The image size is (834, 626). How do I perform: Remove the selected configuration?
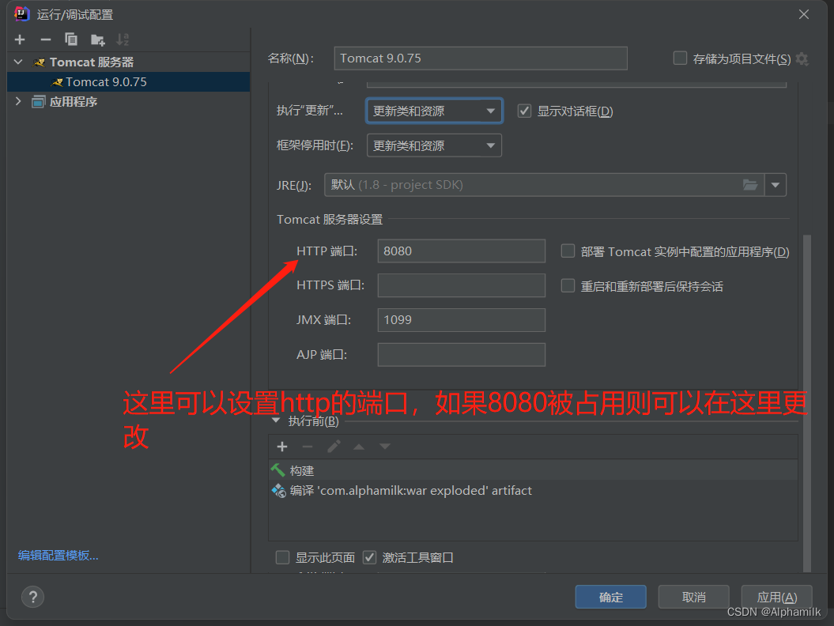tap(46, 40)
